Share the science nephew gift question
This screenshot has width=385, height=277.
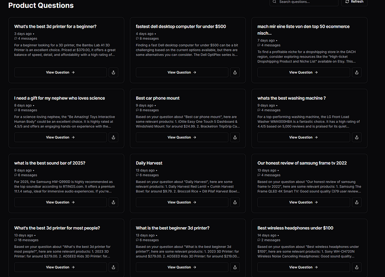(114, 137)
